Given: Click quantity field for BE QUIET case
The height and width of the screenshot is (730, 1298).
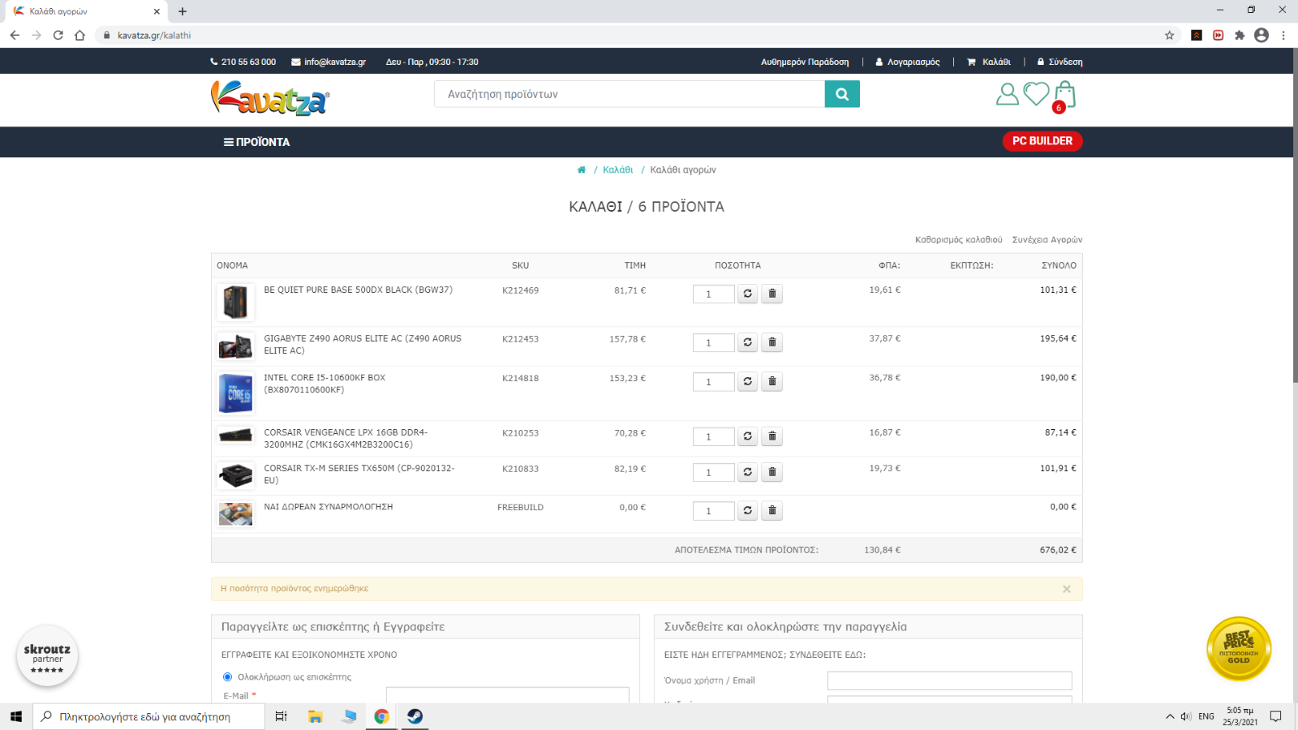Looking at the screenshot, I should click(x=713, y=294).
